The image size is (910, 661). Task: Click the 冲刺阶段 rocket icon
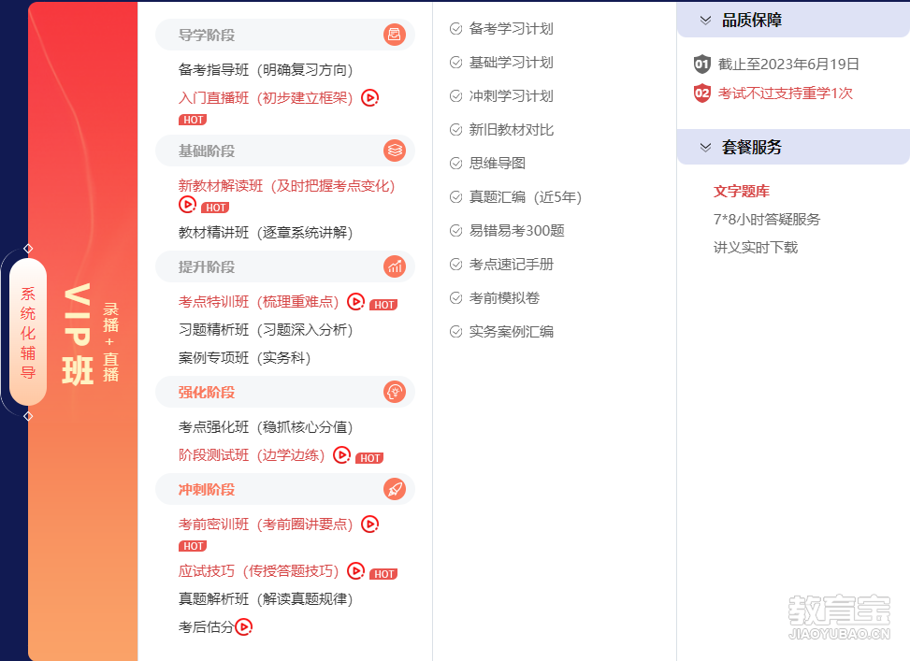point(395,489)
